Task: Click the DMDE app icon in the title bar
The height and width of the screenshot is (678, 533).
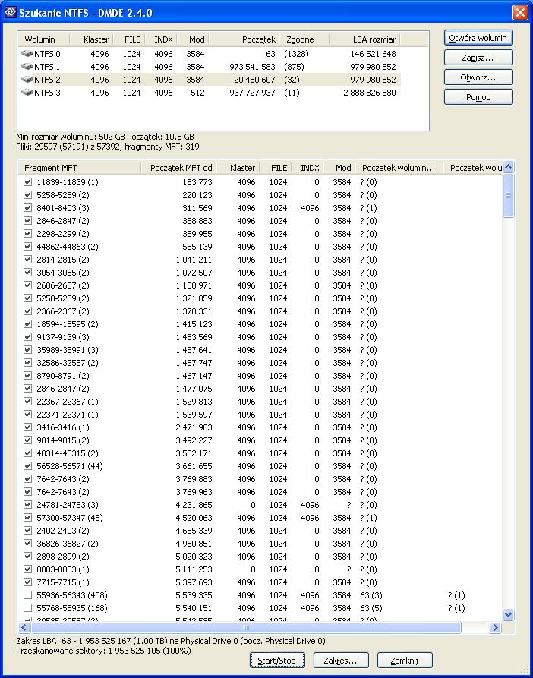Action: point(10,12)
